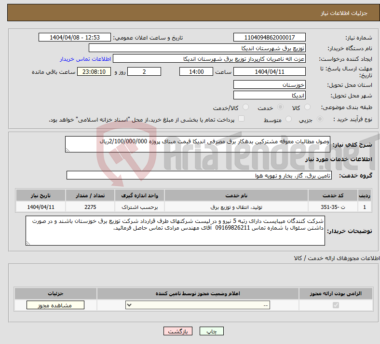
Task: Click the جزئیات اطلاعات نیاز page title
Action: (x=344, y=13)
